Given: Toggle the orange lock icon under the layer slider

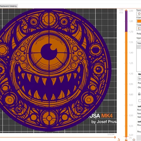Looking at the screenshot, I should point(126,140).
